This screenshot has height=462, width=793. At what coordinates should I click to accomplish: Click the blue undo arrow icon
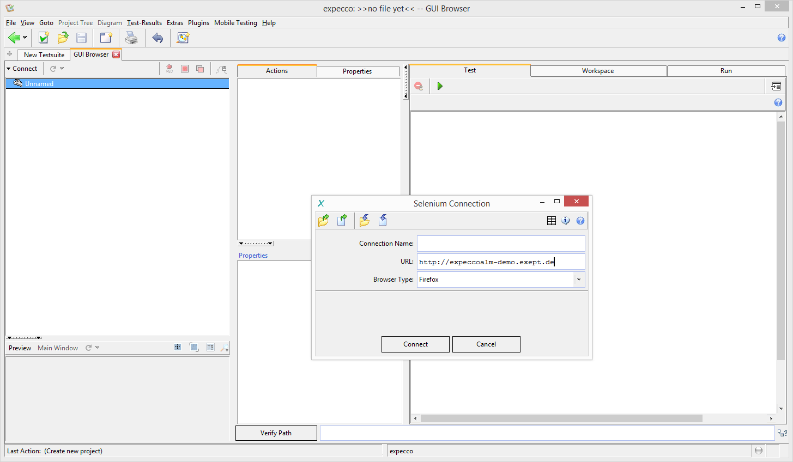[x=158, y=38]
